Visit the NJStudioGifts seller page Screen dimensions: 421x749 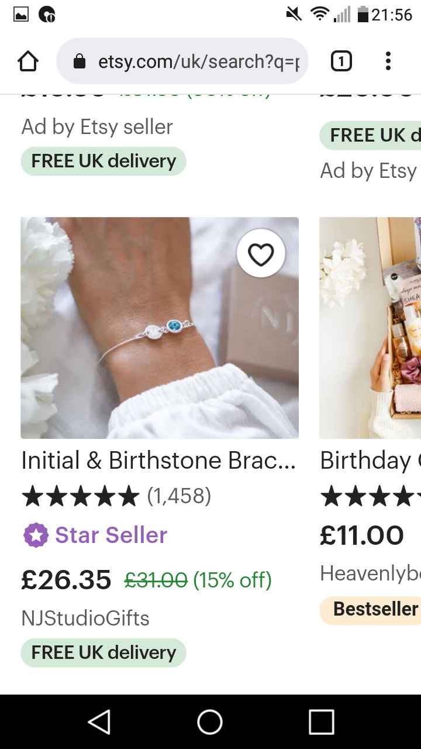85,618
